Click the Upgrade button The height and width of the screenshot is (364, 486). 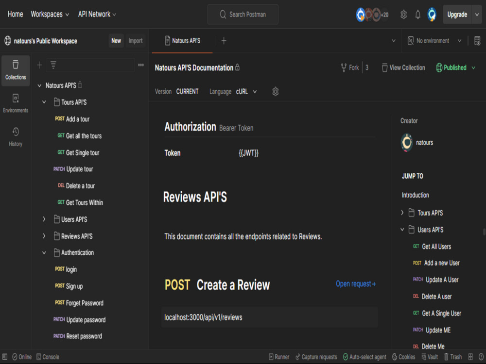pos(457,15)
